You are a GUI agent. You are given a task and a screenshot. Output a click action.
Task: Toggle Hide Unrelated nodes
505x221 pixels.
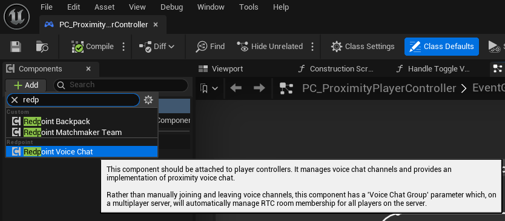tap(270, 47)
